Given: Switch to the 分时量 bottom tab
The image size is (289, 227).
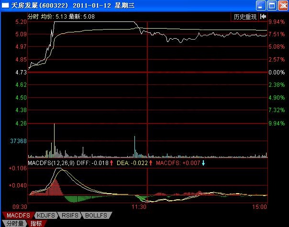Looking at the screenshot, I should tap(14, 223).
